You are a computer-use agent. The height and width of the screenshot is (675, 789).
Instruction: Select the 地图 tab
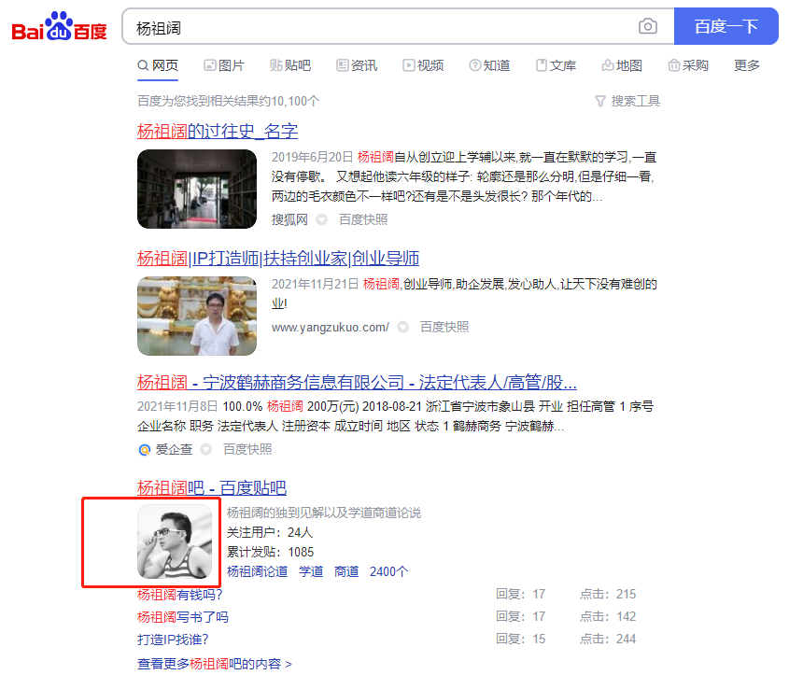622,65
